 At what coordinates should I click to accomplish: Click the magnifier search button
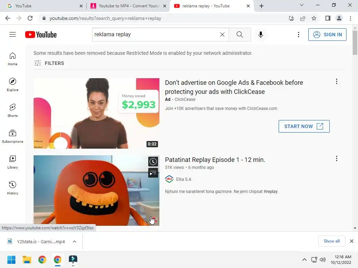click(x=240, y=35)
